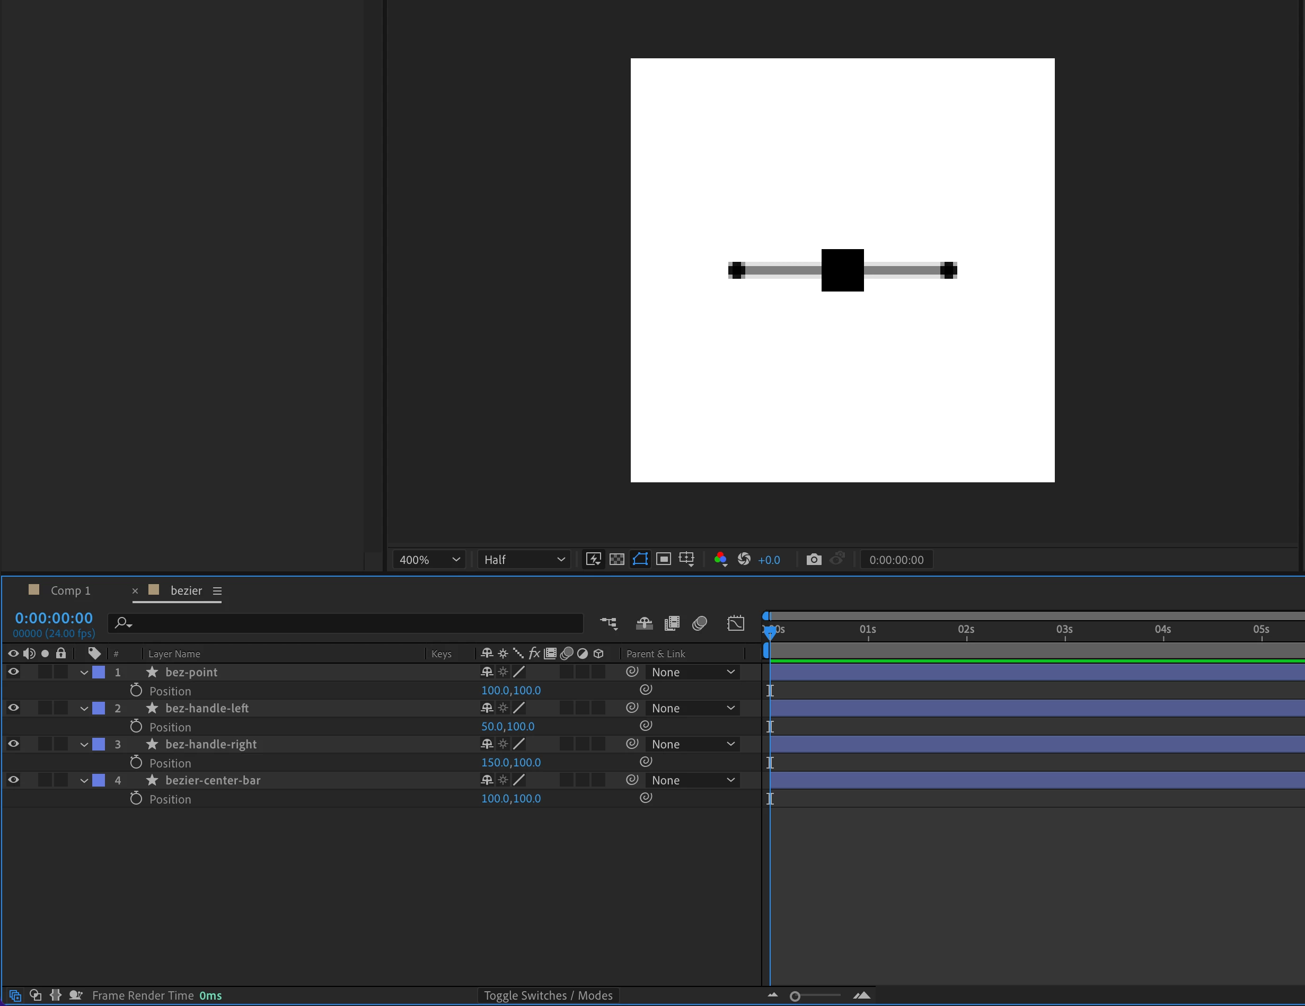Screen dimensions: 1305x1006
Task: Hide the bez-point layer eye
Action: click(x=13, y=672)
